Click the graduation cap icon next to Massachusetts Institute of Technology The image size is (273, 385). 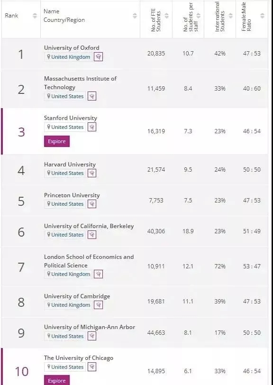(92, 96)
